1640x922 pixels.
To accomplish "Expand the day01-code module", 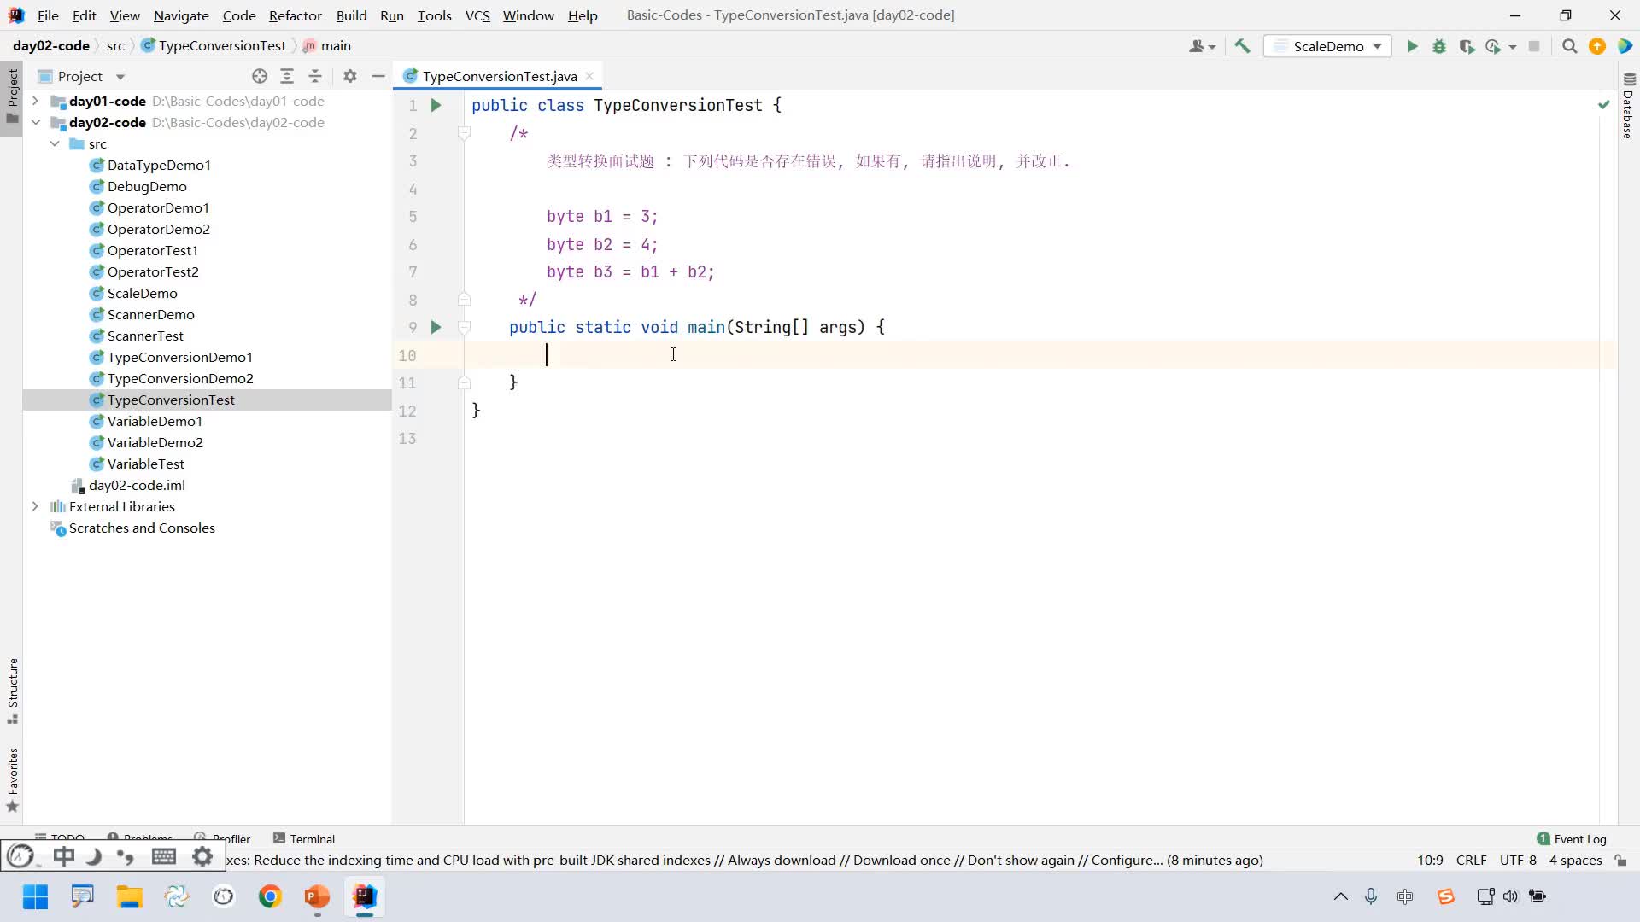I will pyautogui.click(x=35, y=101).
